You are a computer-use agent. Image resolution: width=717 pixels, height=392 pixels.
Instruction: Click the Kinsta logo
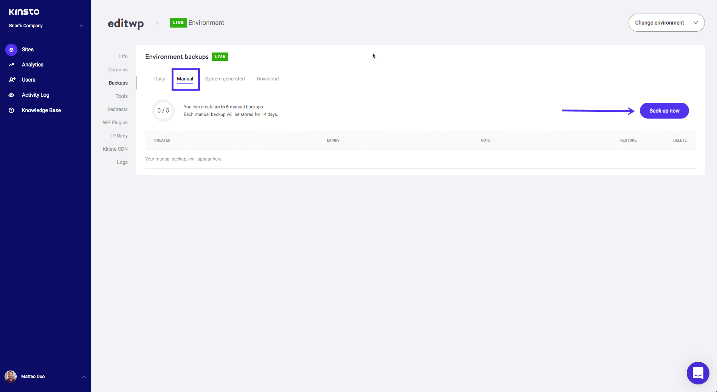[24, 11]
